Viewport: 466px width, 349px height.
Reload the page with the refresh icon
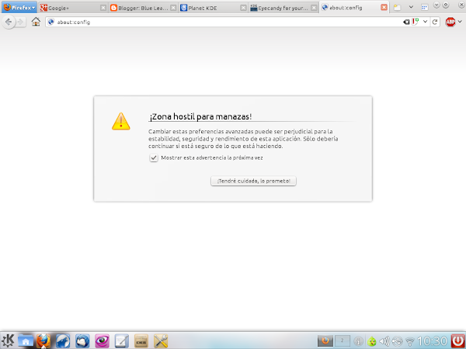pyautogui.click(x=435, y=22)
